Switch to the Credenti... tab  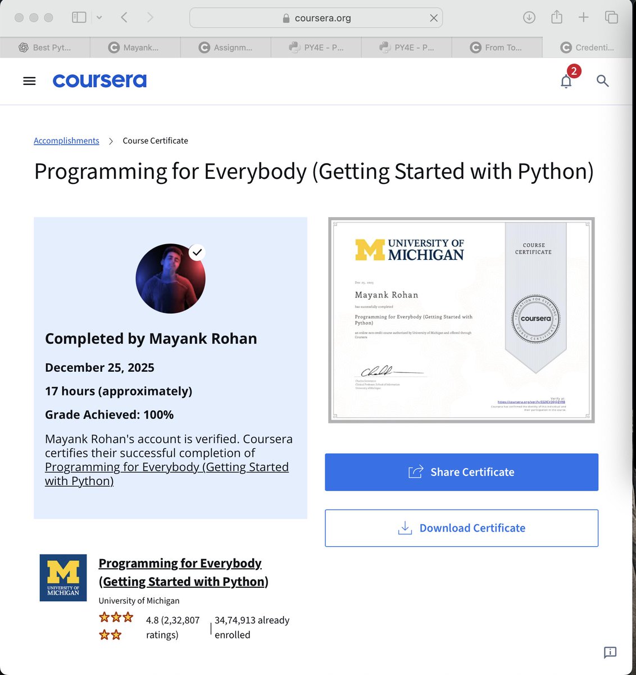(x=588, y=47)
